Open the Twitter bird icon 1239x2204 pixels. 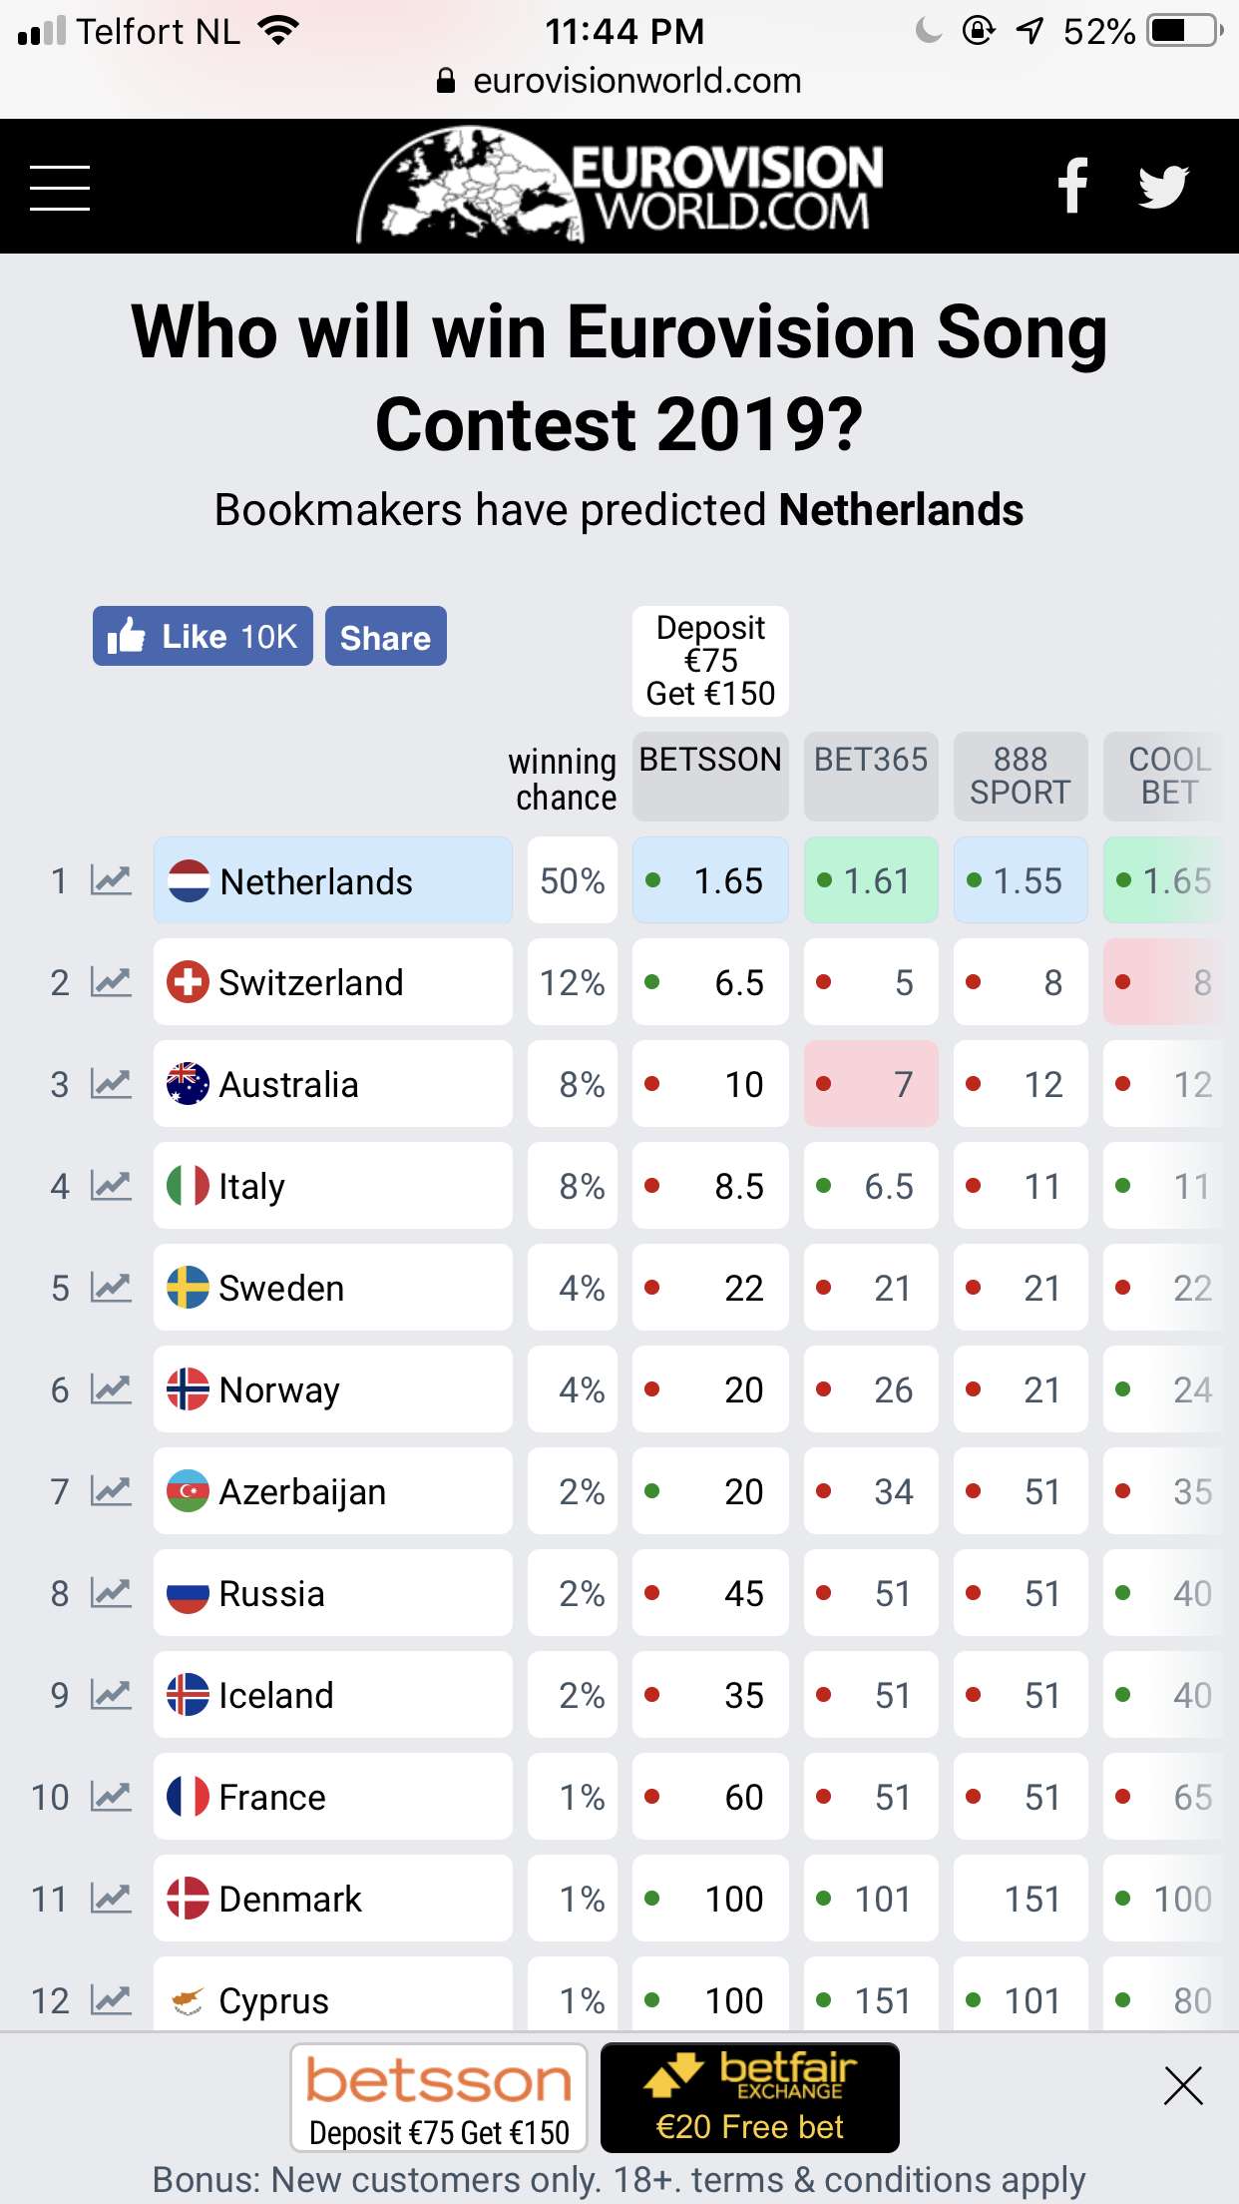1163,187
